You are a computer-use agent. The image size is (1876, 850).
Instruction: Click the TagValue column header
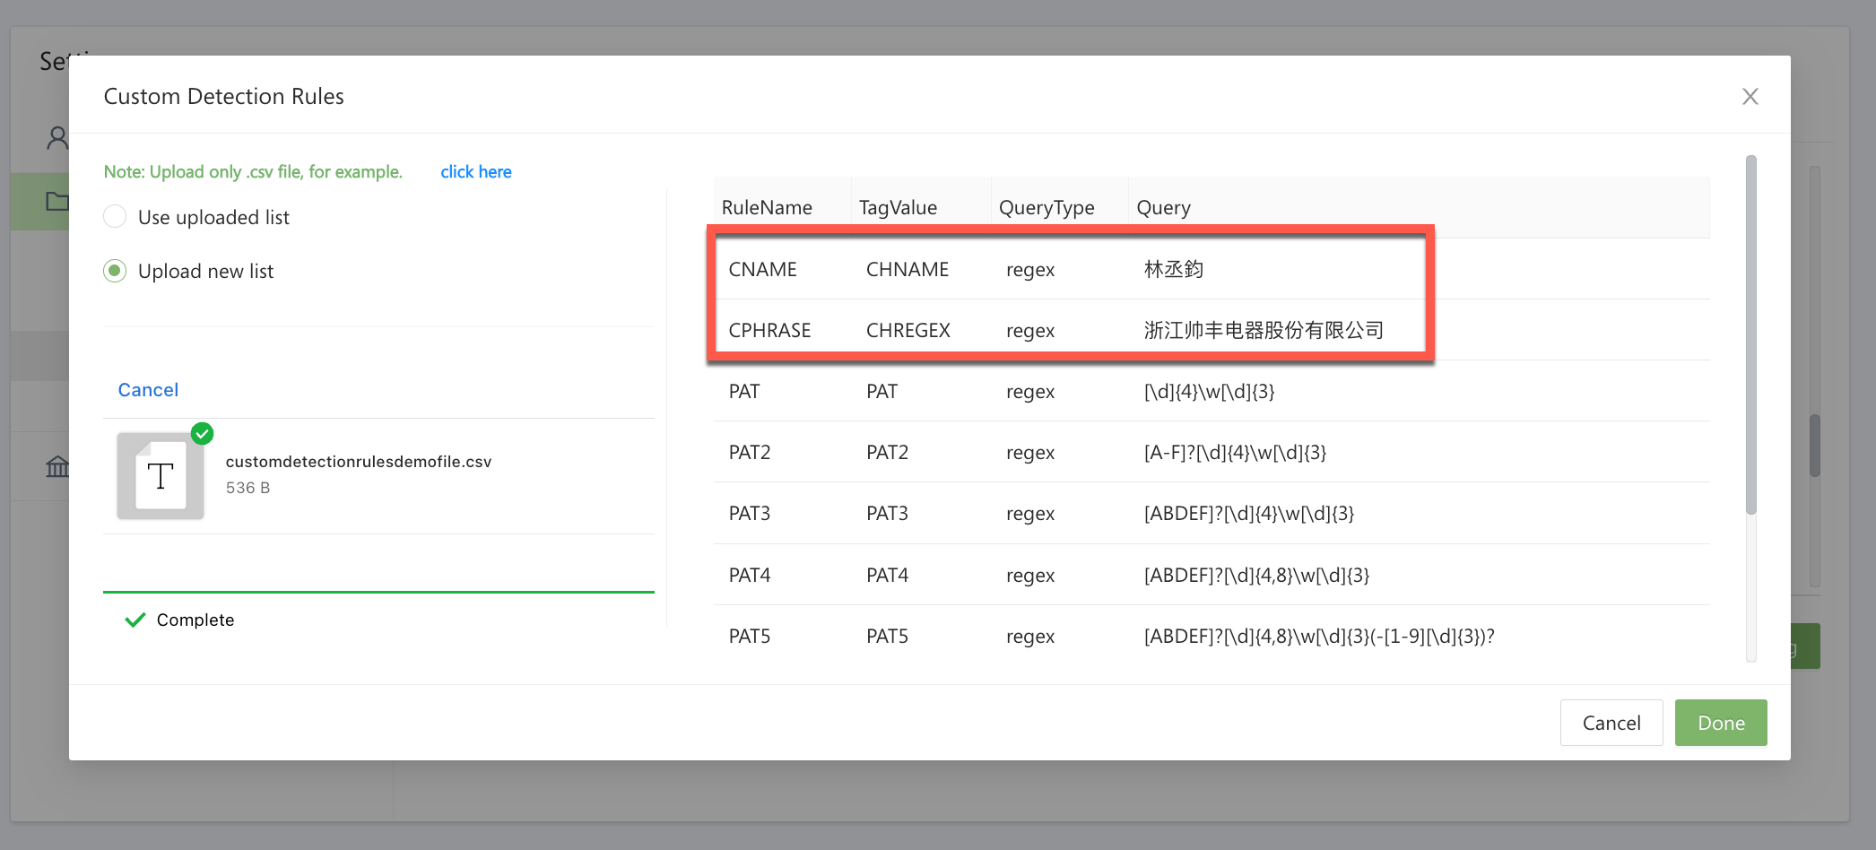[x=898, y=208]
